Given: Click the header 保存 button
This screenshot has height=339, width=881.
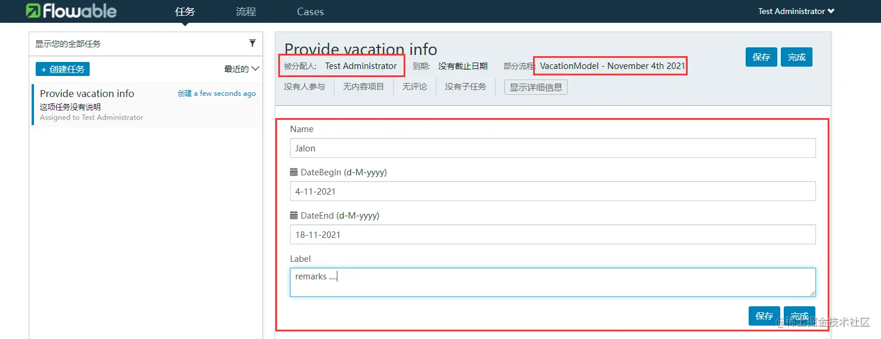Looking at the screenshot, I should point(762,57).
